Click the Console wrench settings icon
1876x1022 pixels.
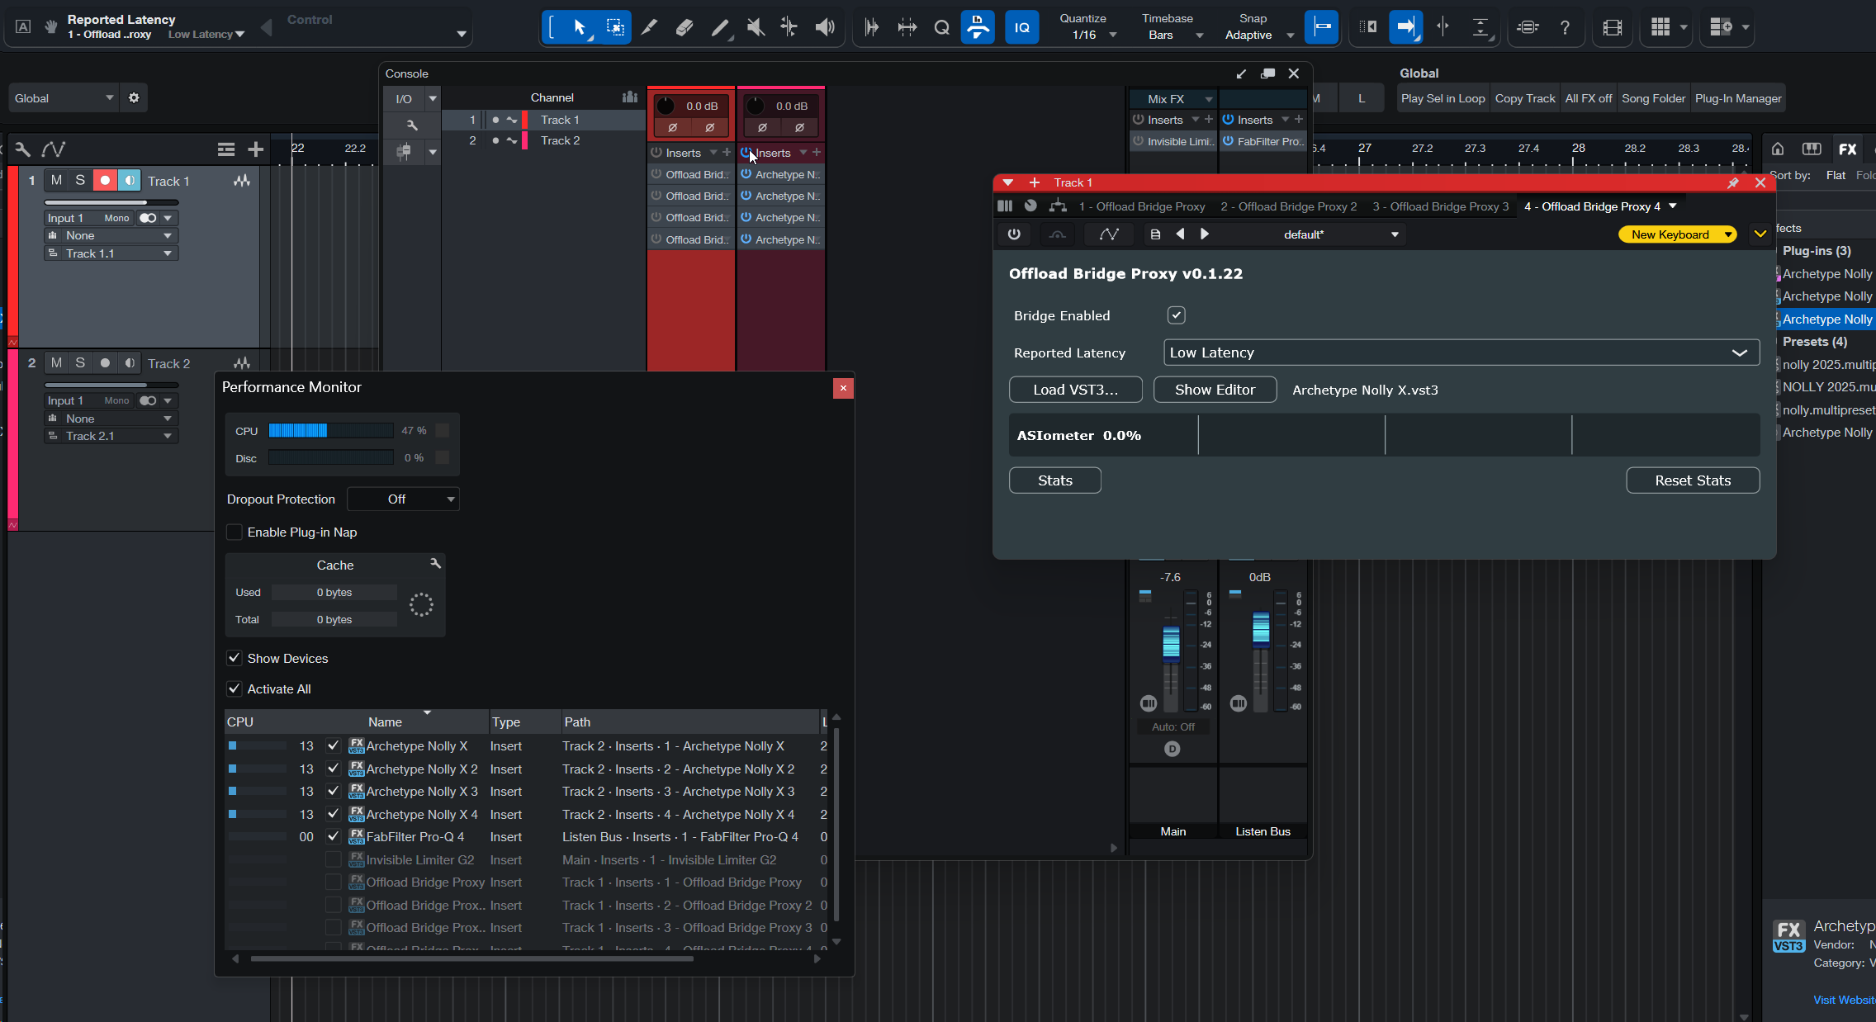click(411, 125)
